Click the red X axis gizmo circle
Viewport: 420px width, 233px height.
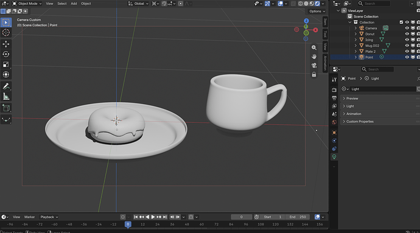point(315,30)
